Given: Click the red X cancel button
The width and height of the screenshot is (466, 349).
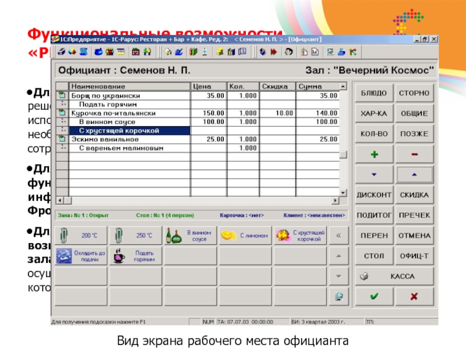Looking at the screenshot, I should (414, 296).
